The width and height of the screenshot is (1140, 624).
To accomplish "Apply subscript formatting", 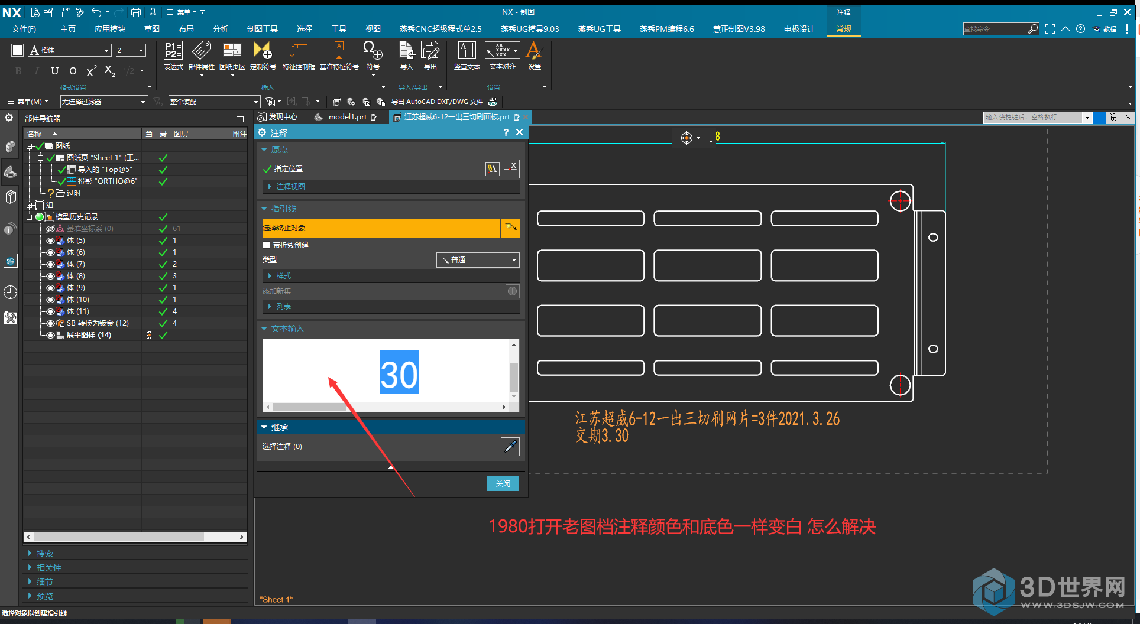I will tap(109, 71).
